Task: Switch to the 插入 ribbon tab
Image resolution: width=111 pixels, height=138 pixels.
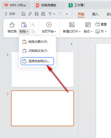Action: point(95,14)
